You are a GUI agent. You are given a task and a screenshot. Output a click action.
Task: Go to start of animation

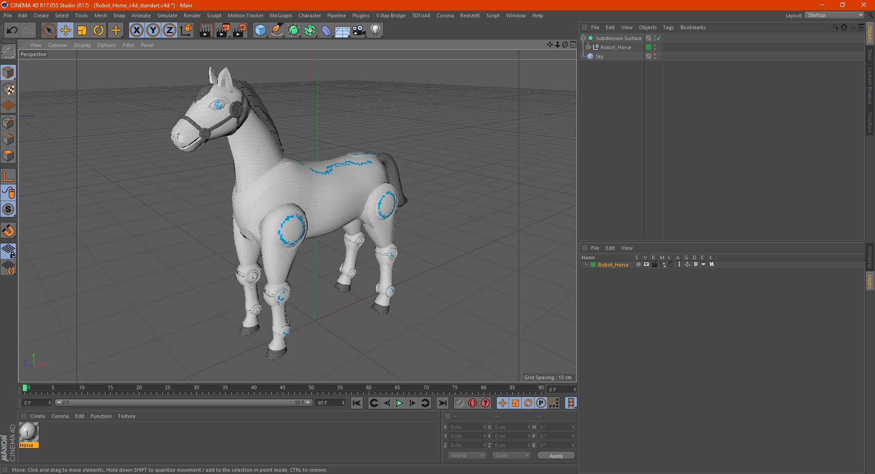[357, 403]
